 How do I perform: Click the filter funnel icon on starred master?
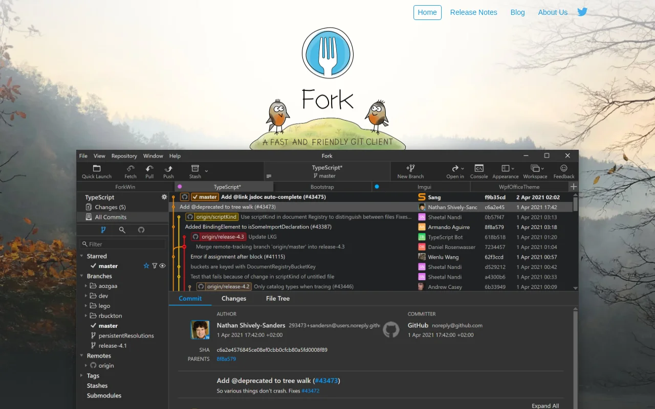155,266
